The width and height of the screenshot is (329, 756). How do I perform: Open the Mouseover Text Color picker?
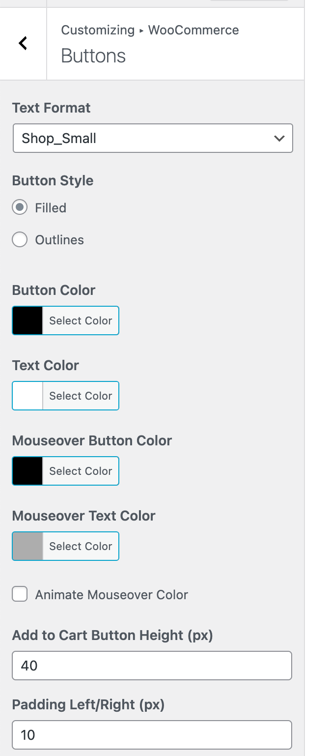pos(80,546)
